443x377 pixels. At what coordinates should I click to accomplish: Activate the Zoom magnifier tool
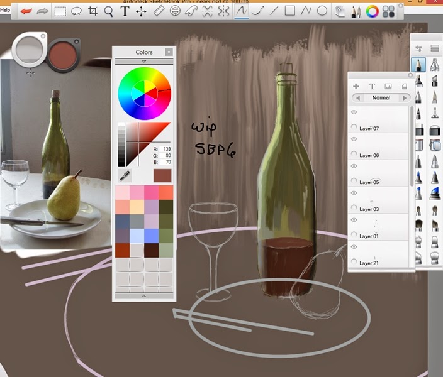tap(108, 11)
